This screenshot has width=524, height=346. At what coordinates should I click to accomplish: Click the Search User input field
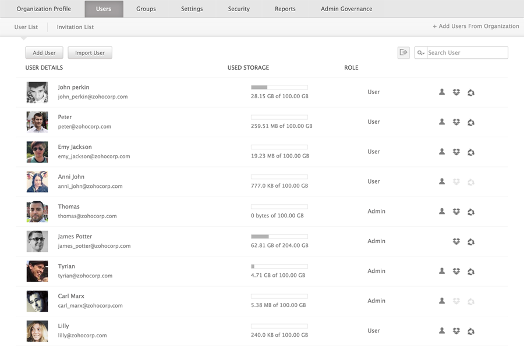coord(466,53)
